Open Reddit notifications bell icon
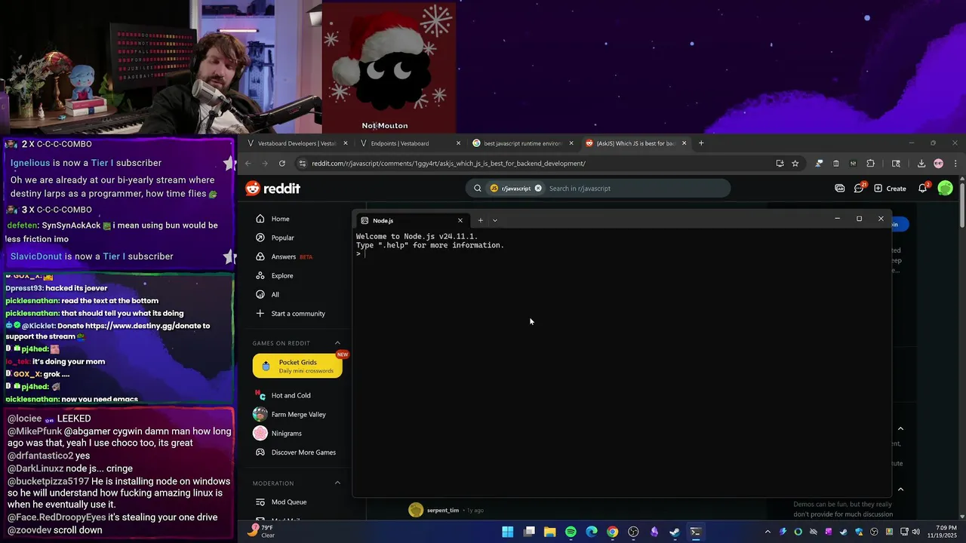The height and width of the screenshot is (543, 966). [x=923, y=188]
